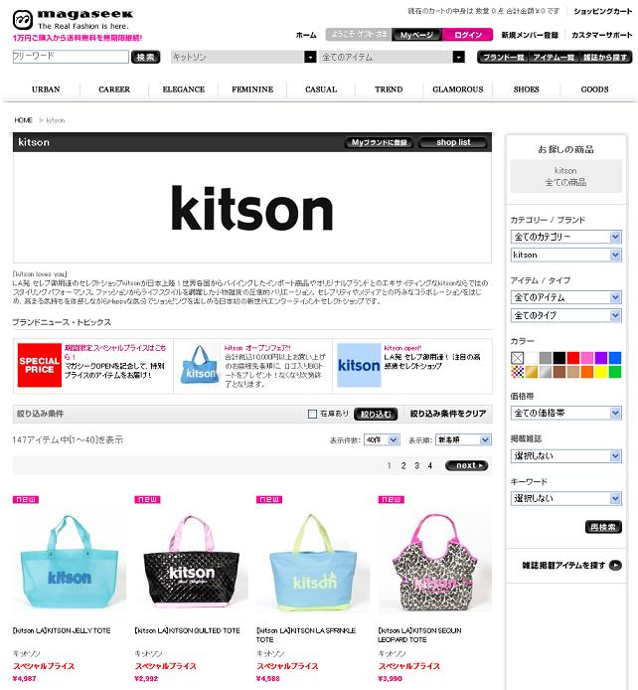This screenshot has width=638, height=690.
Task: Toggle the in-stock only checkbox
Action: 312,414
